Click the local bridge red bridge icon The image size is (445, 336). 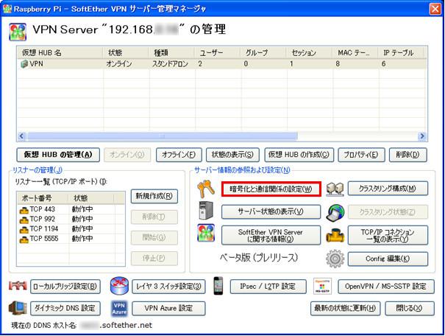[18, 286]
